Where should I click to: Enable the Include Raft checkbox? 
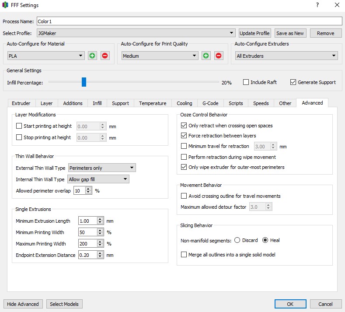(246, 82)
